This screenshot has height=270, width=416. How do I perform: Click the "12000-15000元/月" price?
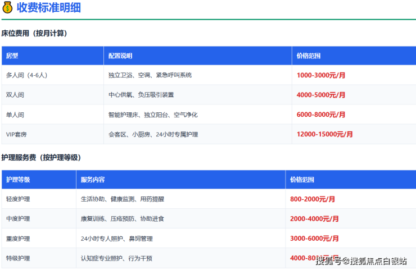pos(325,134)
